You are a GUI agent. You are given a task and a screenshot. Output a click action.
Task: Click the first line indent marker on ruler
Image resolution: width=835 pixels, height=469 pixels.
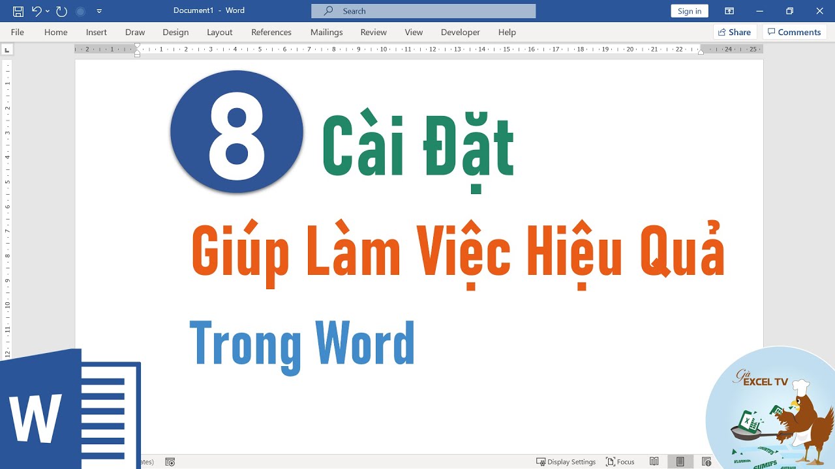pyautogui.click(x=137, y=46)
